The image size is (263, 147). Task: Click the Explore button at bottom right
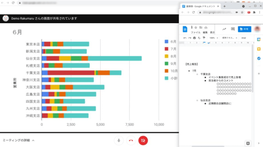click(248, 143)
